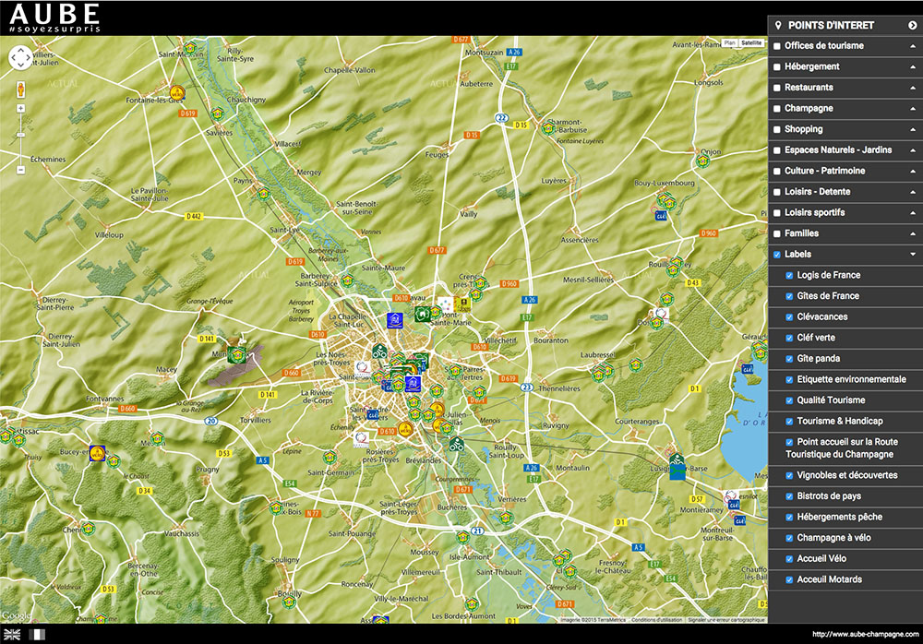Switch language with the British flag icon
This screenshot has height=644, width=923.
[x=12, y=635]
